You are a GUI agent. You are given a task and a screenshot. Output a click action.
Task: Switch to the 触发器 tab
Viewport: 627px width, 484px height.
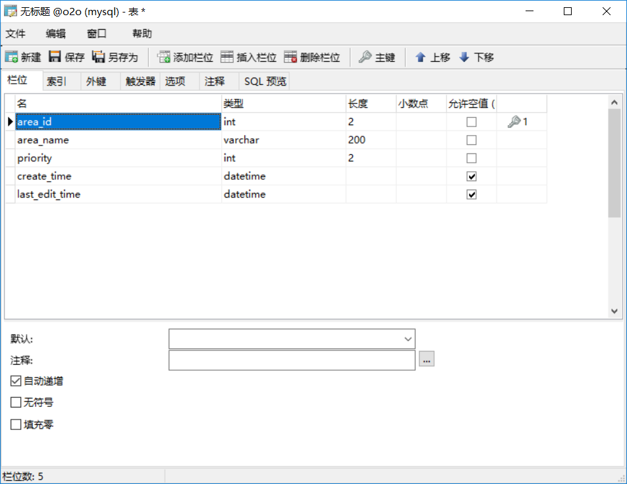(140, 81)
